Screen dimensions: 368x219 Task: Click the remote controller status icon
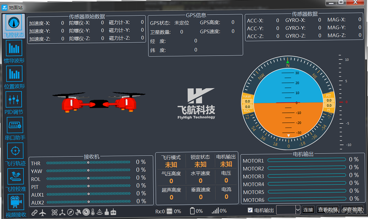pyautogui.click(x=113, y=212)
